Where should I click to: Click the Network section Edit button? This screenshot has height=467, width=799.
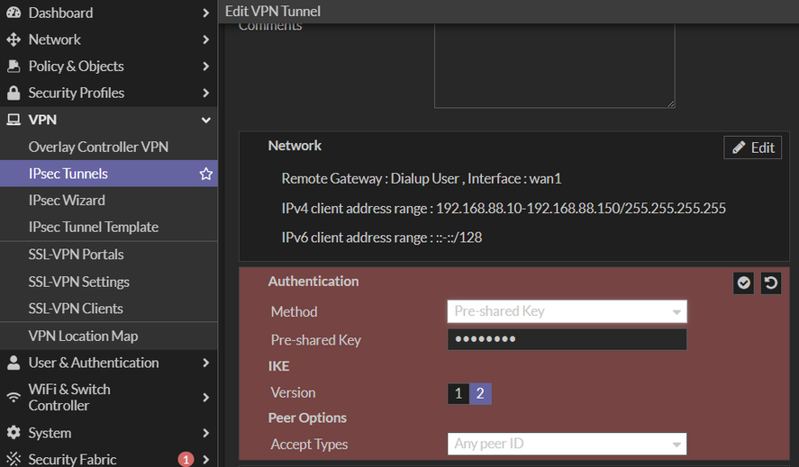click(x=752, y=148)
